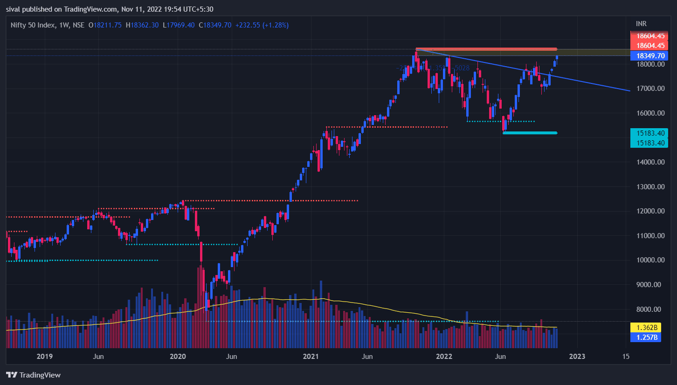Click the change value +232.55 (+1.28%)
Viewport: 677px width, 385px height.
[x=262, y=25]
